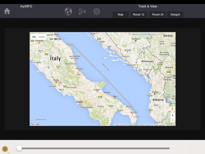The image size is (205, 154).
Task: Click the slider handle at the bottom
Action: (19, 148)
